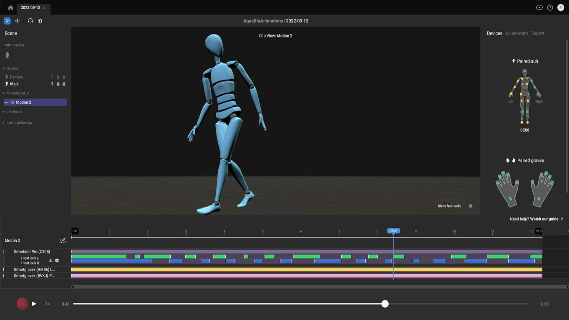Click the right glove icon on Male row
Screen dimensions: 569x320
click(x=64, y=84)
